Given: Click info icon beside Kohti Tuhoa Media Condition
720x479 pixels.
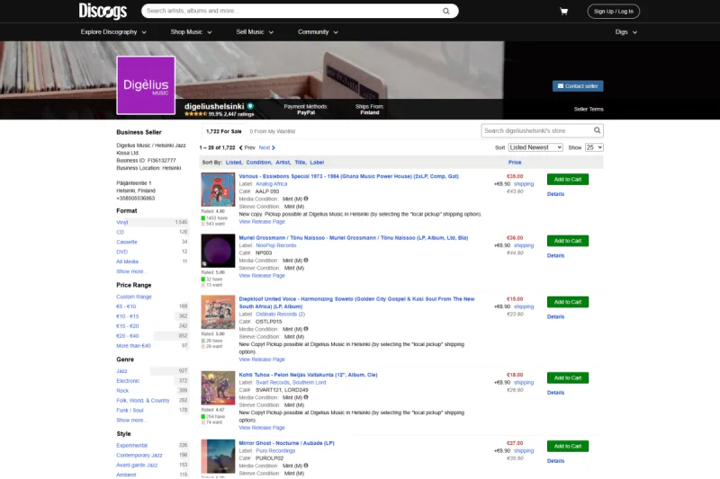Looking at the screenshot, I should point(306,397).
